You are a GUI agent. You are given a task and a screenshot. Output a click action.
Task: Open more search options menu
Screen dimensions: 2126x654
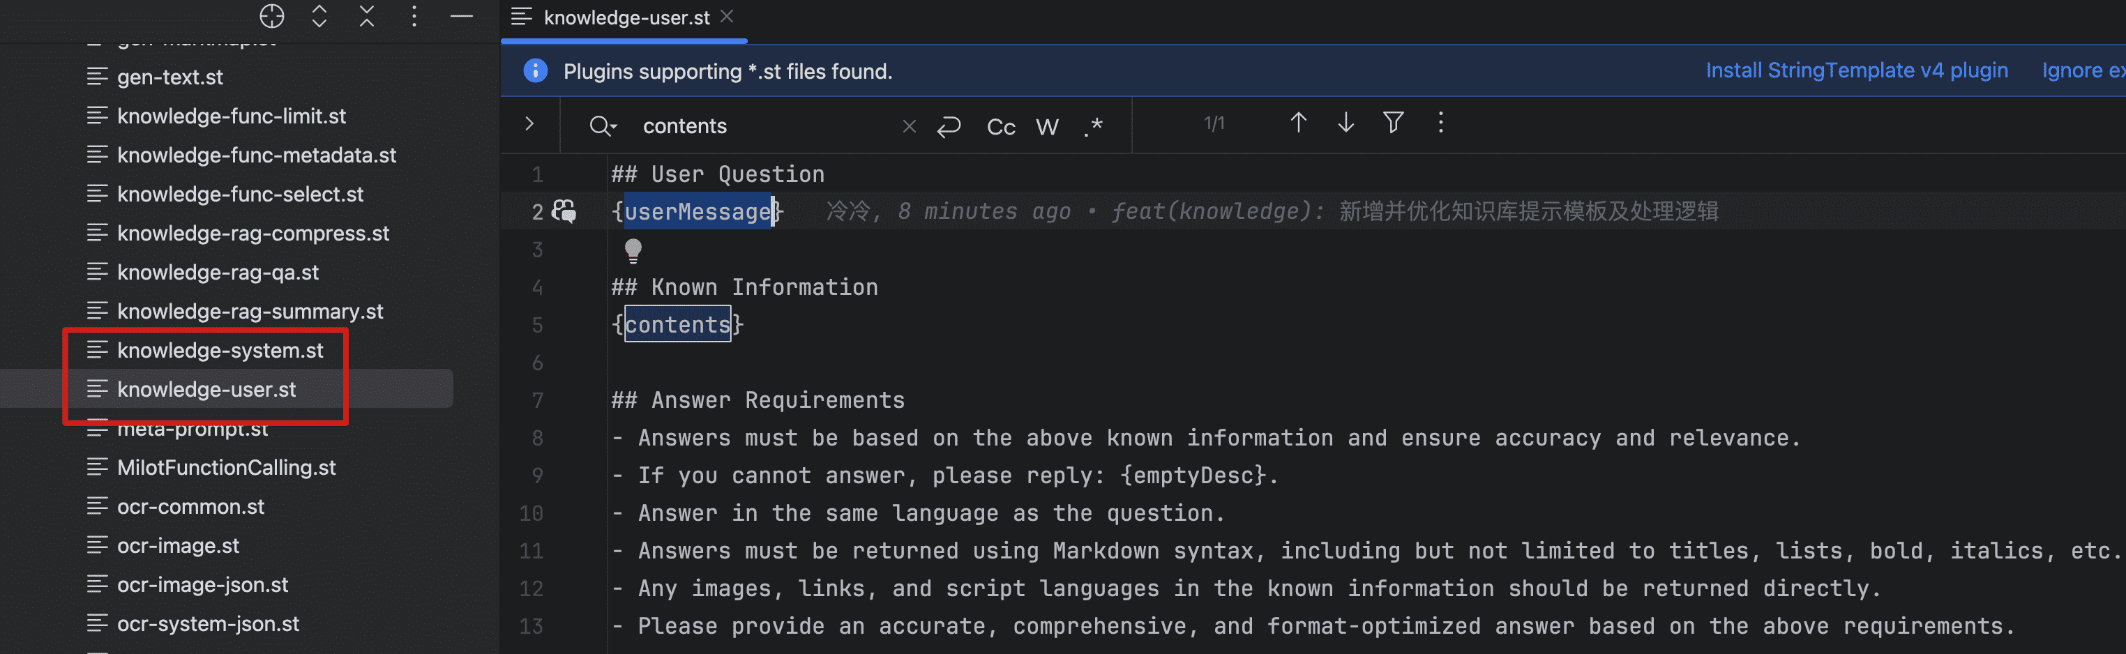pyautogui.click(x=1441, y=123)
